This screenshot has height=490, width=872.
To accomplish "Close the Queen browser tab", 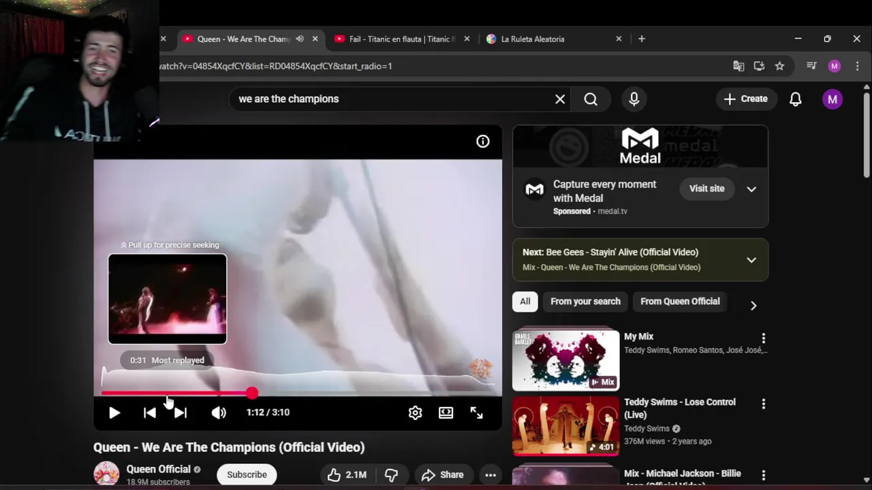I will click(315, 39).
